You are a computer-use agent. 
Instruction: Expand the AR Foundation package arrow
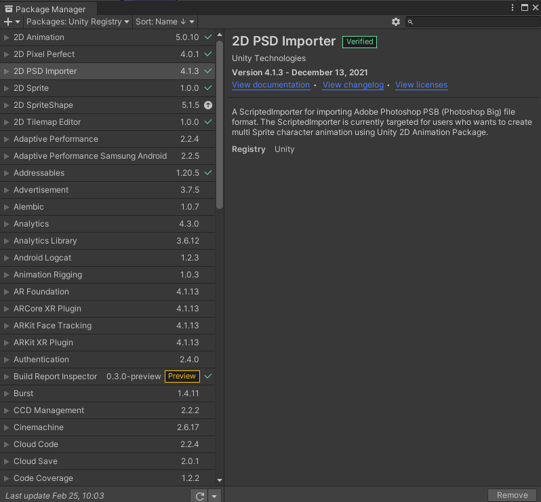(6, 292)
